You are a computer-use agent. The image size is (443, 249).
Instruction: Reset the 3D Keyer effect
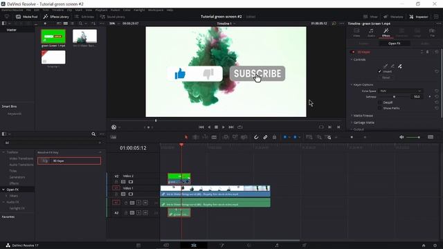[437, 52]
